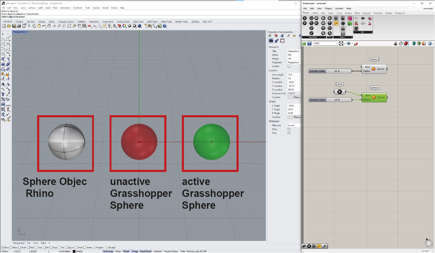
Task: Open the Projection value dropdown in properties
Action: (x=294, y=62)
